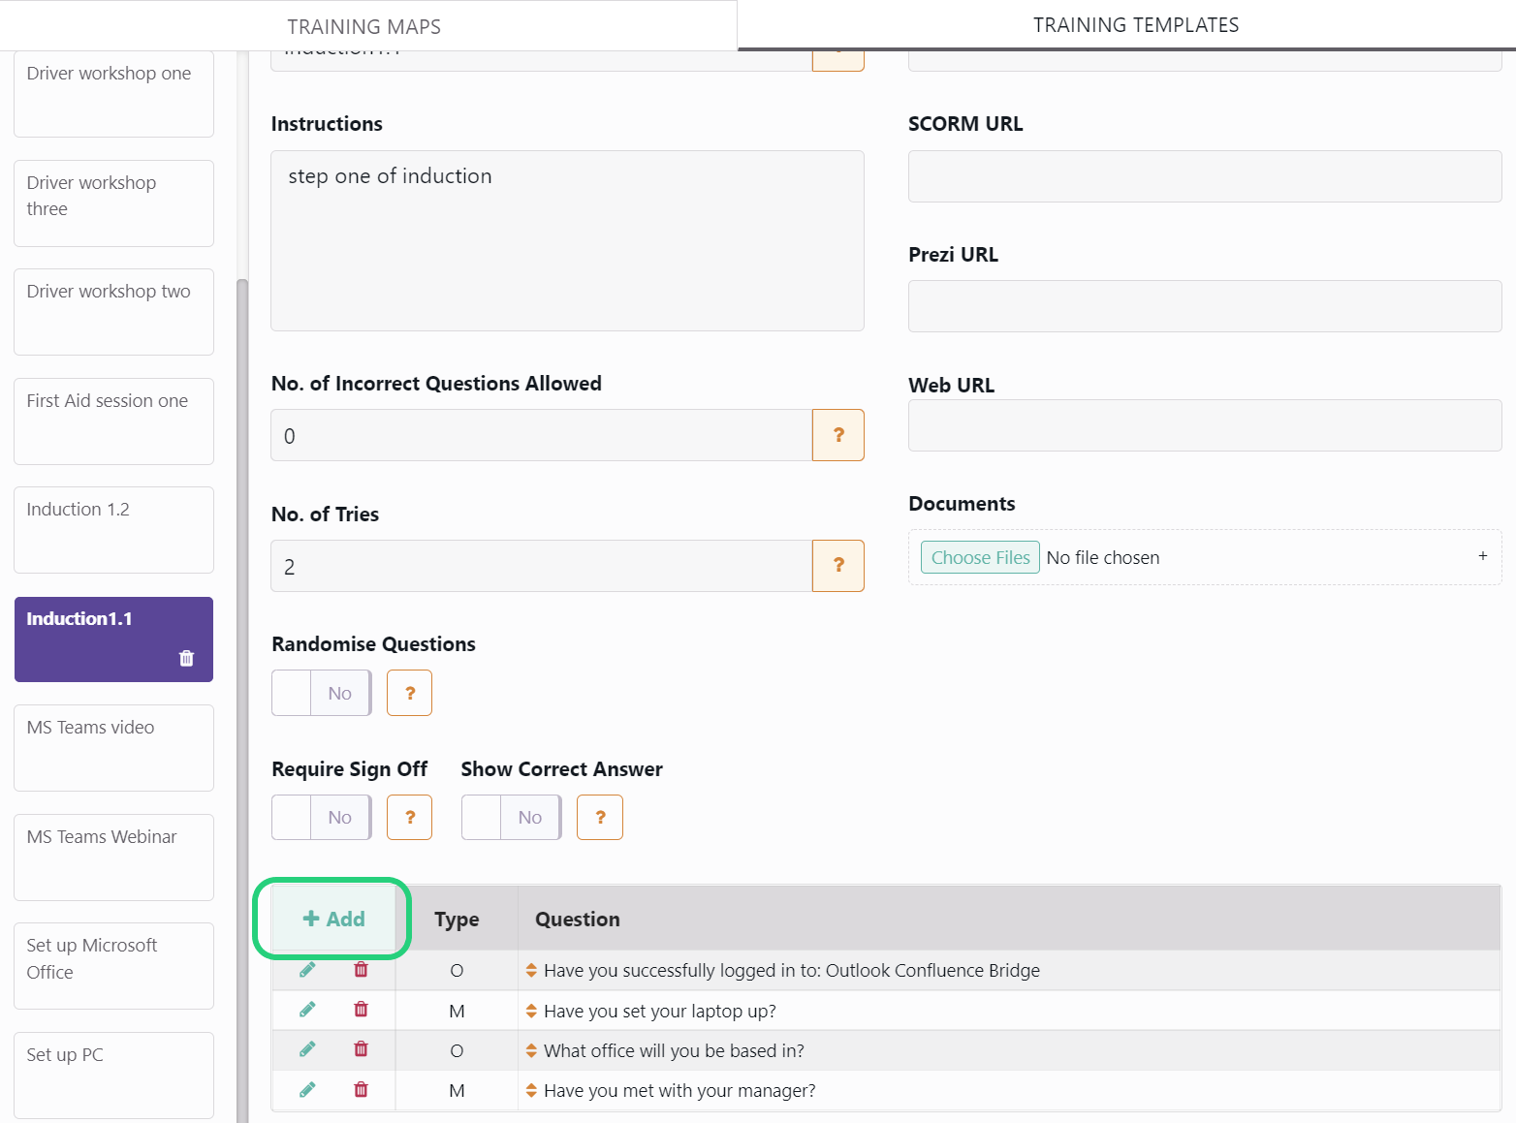
Task: Edit the 'Have you set your laptop up?' question
Action: click(307, 1010)
